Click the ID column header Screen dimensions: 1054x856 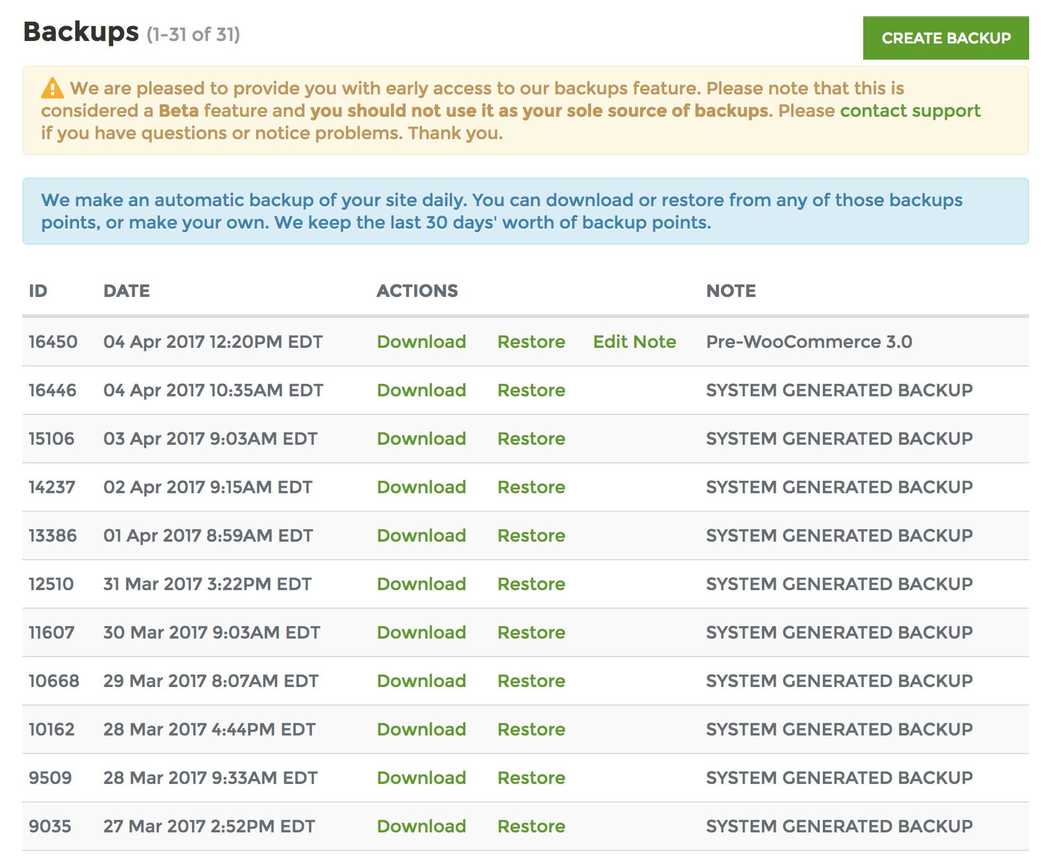(38, 291)
